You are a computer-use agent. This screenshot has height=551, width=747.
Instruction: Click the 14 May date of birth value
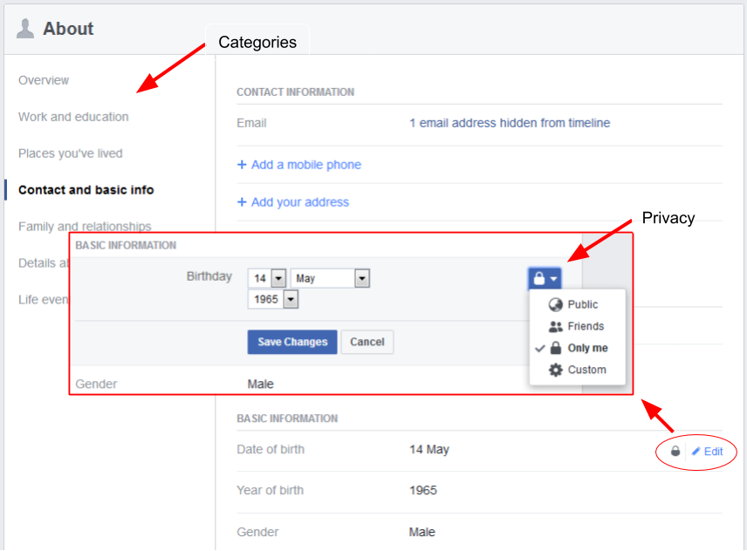(429, 450)
